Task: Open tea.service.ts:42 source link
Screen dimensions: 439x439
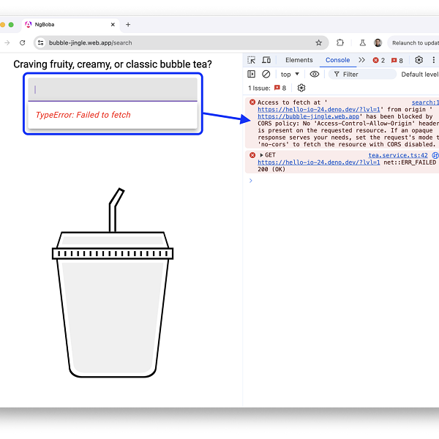Action: tap(398, 155)
